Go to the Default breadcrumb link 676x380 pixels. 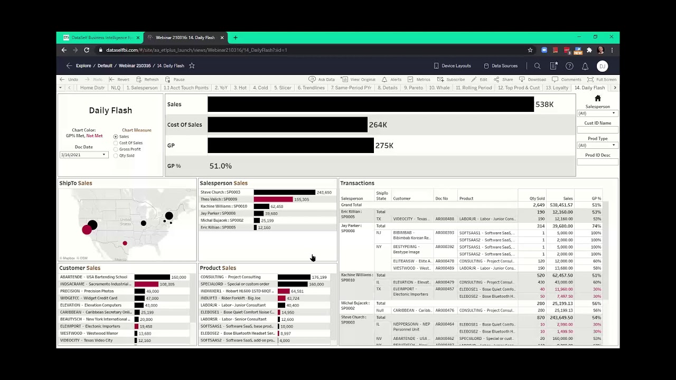105,65
